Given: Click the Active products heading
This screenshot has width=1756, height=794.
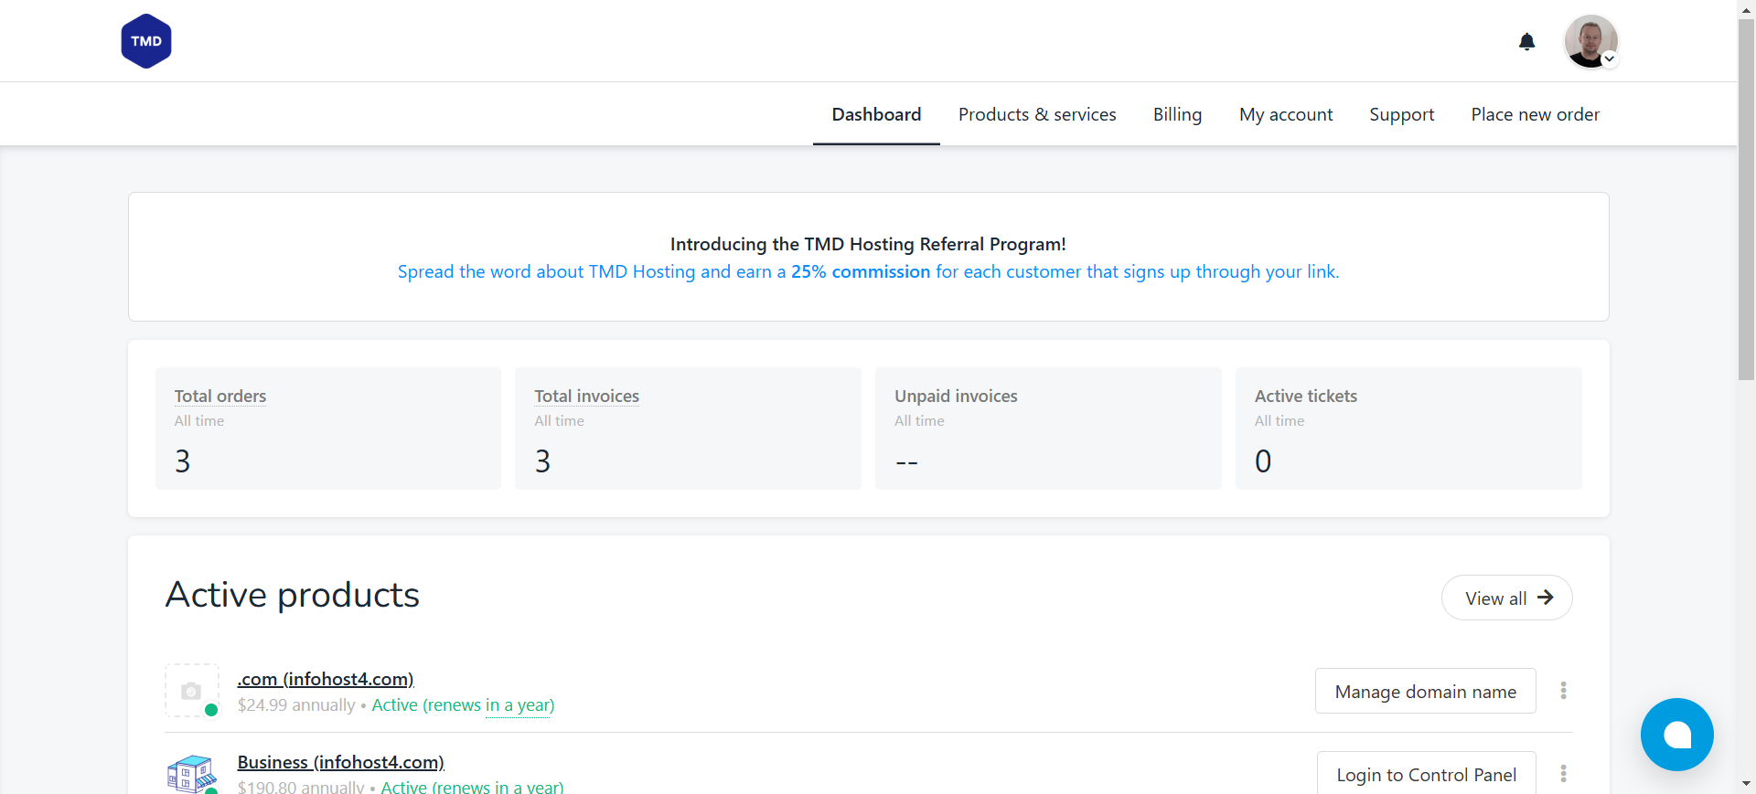Looking at the screenshot, I should (293, 595).
